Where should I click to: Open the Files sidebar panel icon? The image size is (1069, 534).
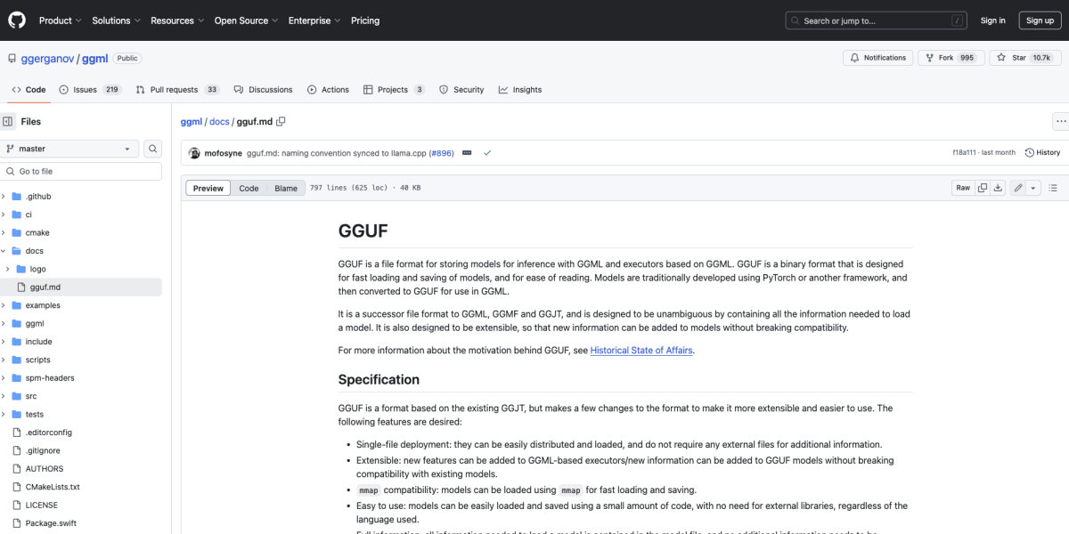point(10,121)
